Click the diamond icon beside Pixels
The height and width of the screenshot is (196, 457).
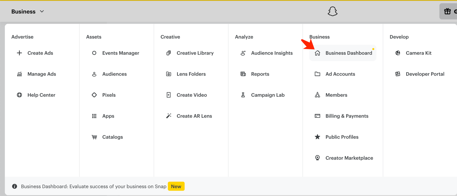point(94,95)
